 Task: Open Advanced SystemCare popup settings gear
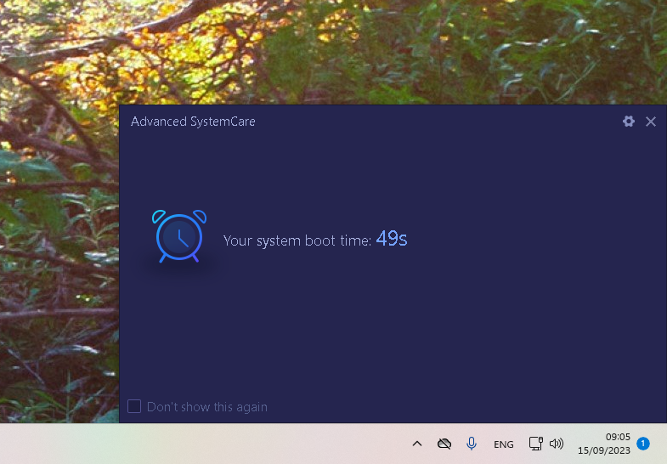[x=628, y=122]
